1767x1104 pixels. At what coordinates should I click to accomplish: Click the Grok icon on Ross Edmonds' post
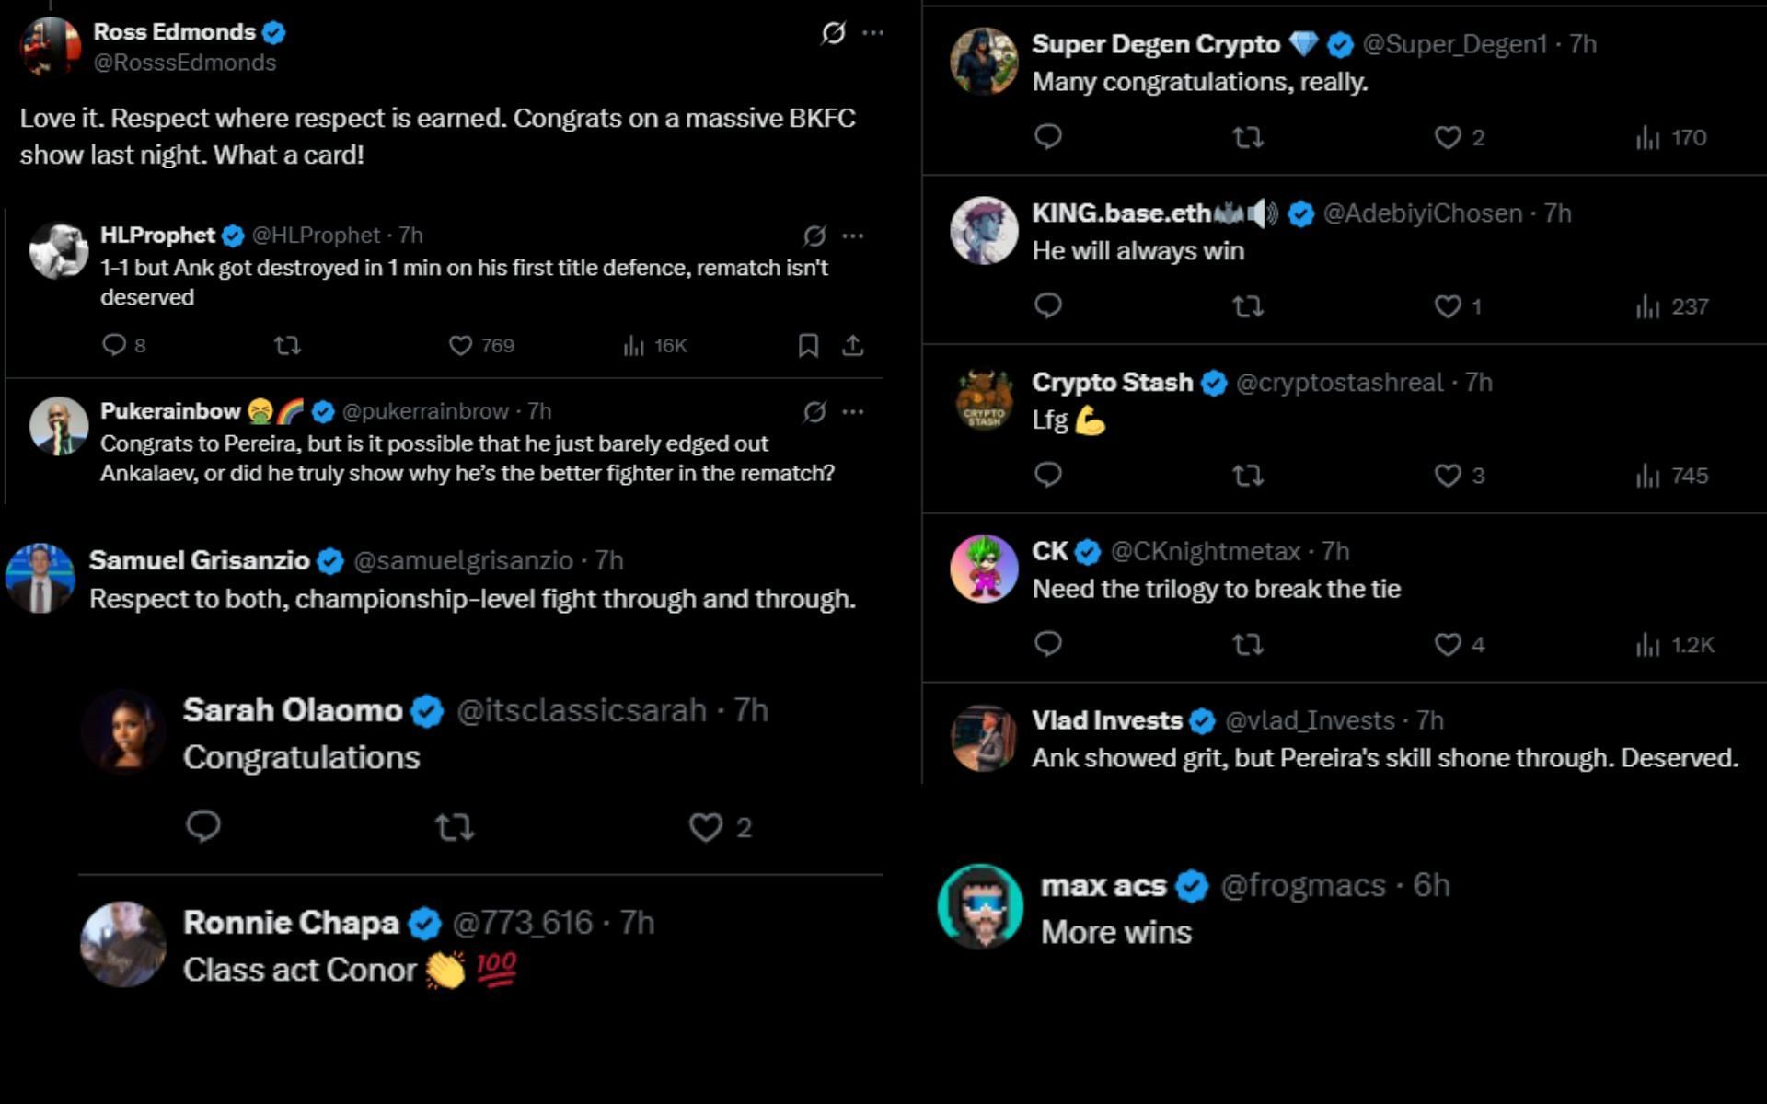click(833, 33)
